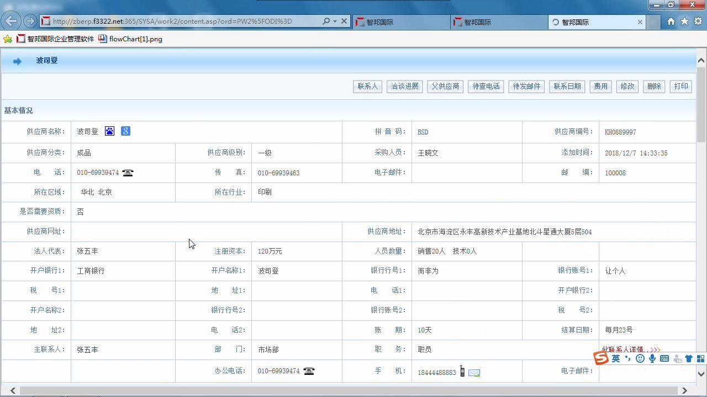Open the browser tools gear icon
Screen dimensions: 707x397
click(x=698, y=22)
